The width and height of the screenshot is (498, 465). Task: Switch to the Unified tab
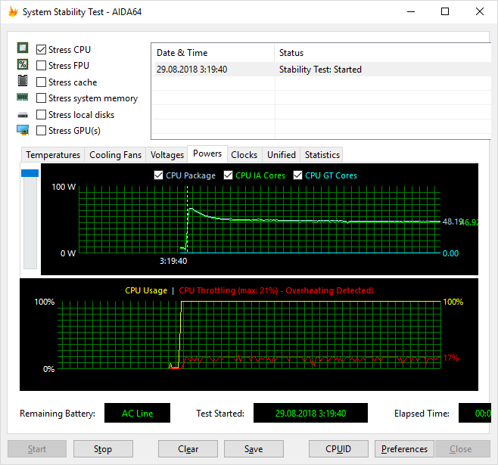[282, 155]
